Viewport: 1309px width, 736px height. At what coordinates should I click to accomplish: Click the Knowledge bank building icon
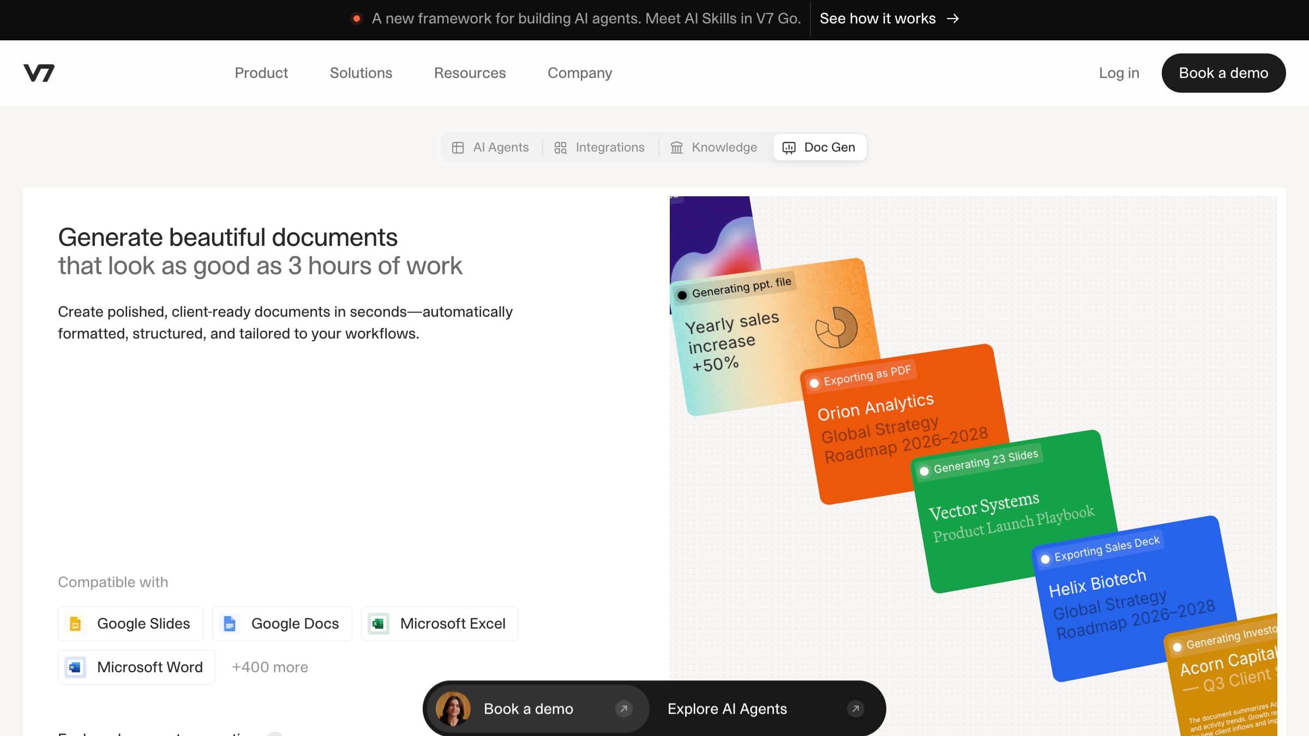pos(676,148)
